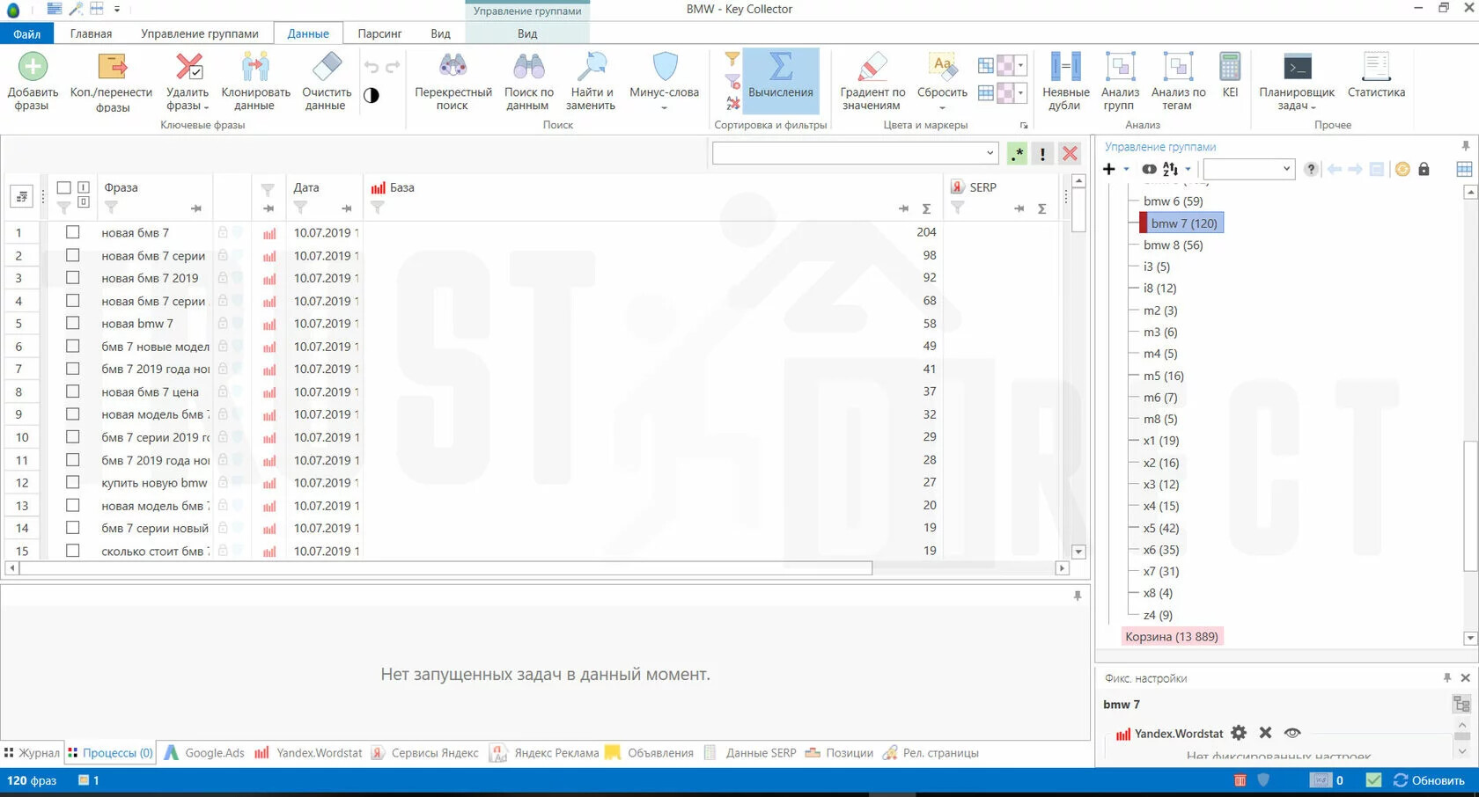Open the Cross search binoculars tool
The image size is (1479, 797).
coord(453,81)
